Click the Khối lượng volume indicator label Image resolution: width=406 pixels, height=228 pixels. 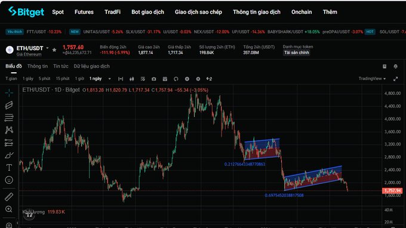[33, 212]
